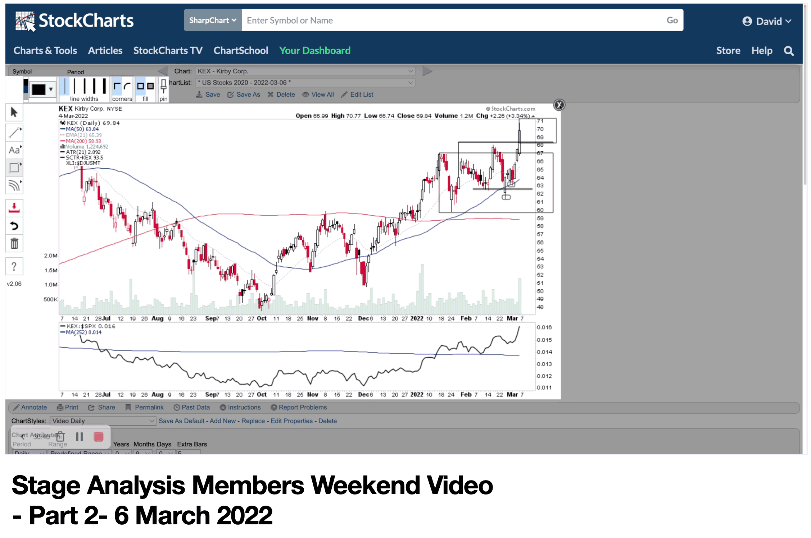Viewport: 811px width, 538px height.
Task: Open the SharpChart type dropdown
Action: click(x=213, y=20)
